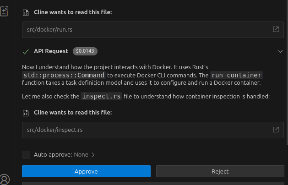Enable the Auto-approve checkbox
This screenshot has width=288, height=185.
point(26,155)
